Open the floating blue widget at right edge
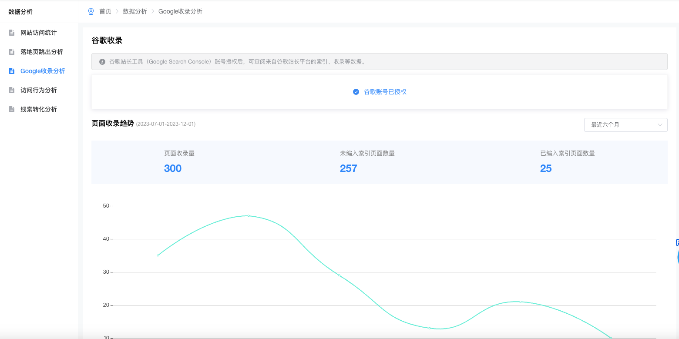The image size is (679, 339). 677,256
